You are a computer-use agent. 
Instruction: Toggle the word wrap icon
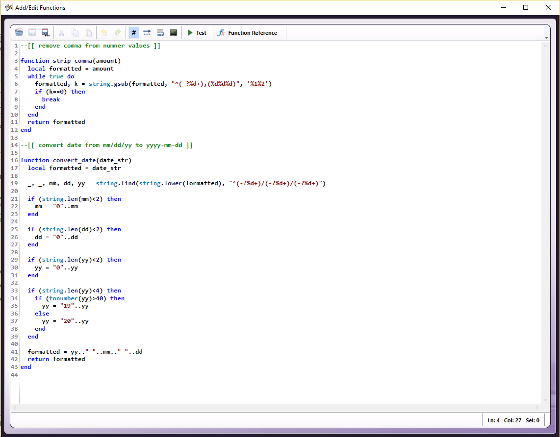coord(160,33)
